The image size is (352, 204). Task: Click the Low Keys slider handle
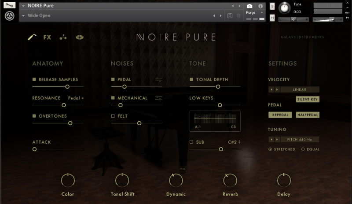click(x=220, y=105)
